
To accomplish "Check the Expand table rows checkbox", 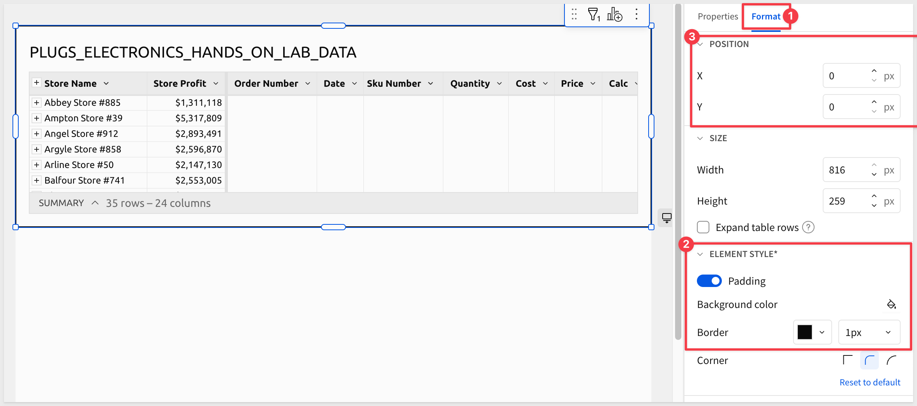I will pyautogui.click(x=703, y=227).
